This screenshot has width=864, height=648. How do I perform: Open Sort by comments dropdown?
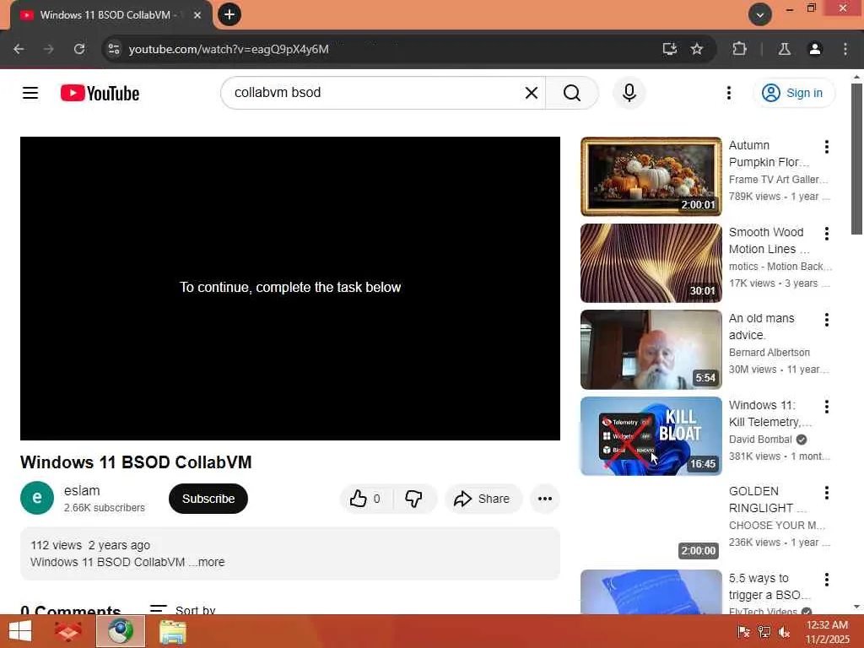183,609
